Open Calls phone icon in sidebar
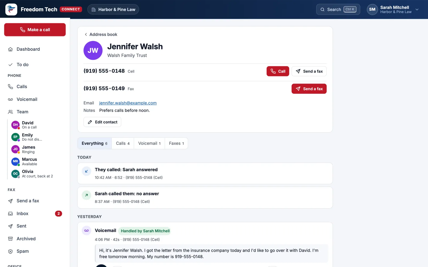This screenshot has height=267, width=428. (10, 87)
